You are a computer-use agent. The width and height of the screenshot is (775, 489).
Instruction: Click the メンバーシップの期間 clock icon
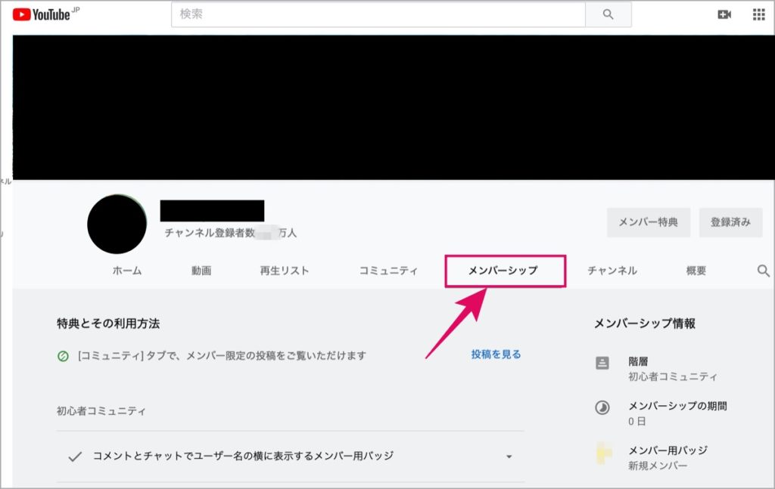click(602, 407)
